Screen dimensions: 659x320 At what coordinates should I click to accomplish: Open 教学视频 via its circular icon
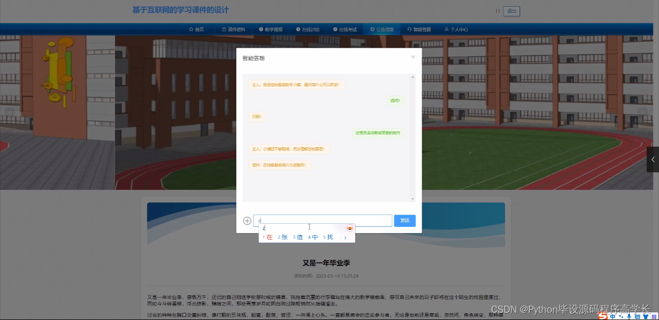(x=262, y=29)
